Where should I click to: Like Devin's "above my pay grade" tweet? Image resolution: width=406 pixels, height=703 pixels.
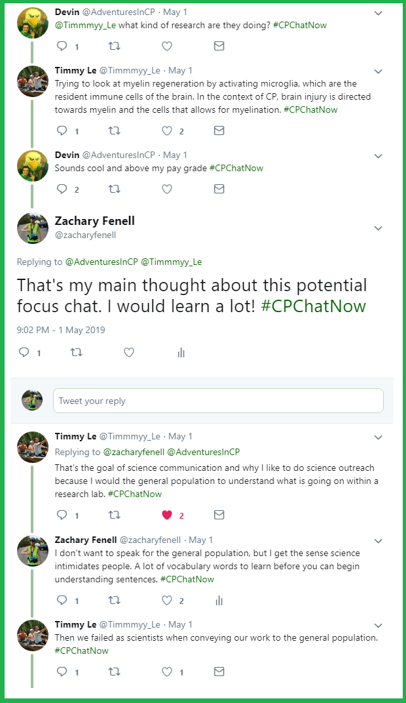click(x=167, y=189)
